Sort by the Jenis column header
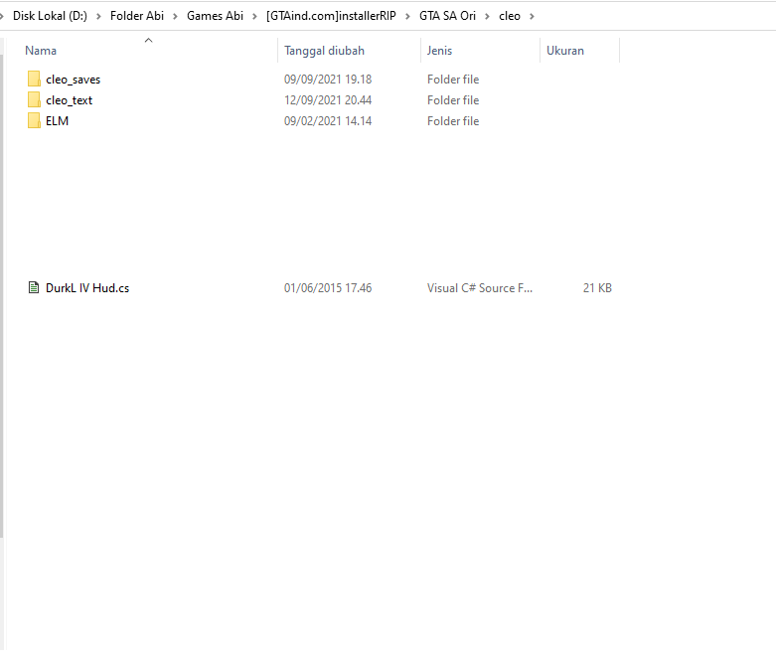776x661 pixels. (439, 51)
